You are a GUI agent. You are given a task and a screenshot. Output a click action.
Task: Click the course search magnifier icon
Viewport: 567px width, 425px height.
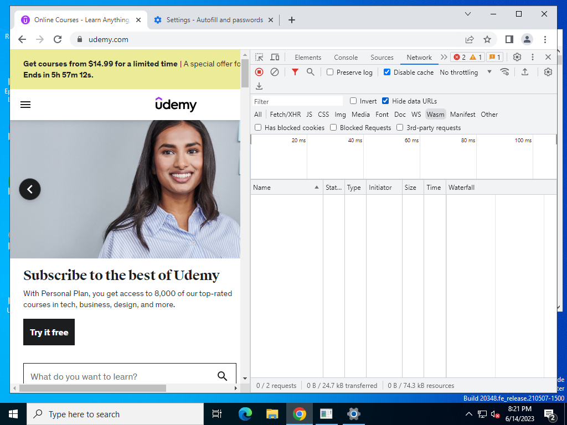click(222, 376)
